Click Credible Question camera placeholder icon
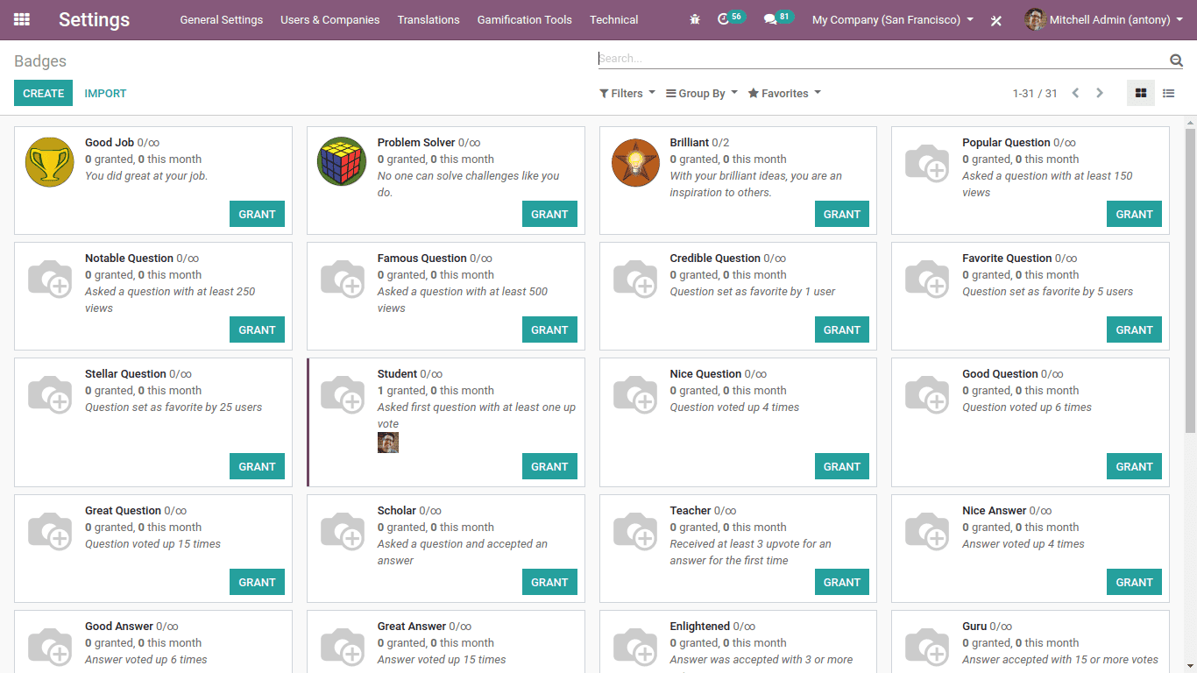 pyautogui.click(x=635, y=278)
